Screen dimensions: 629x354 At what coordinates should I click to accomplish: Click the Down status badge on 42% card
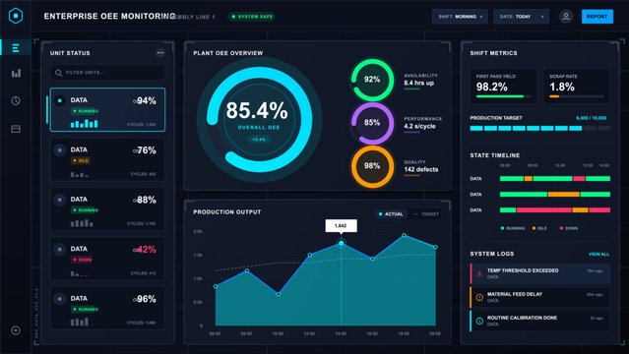tap(83, 260)
